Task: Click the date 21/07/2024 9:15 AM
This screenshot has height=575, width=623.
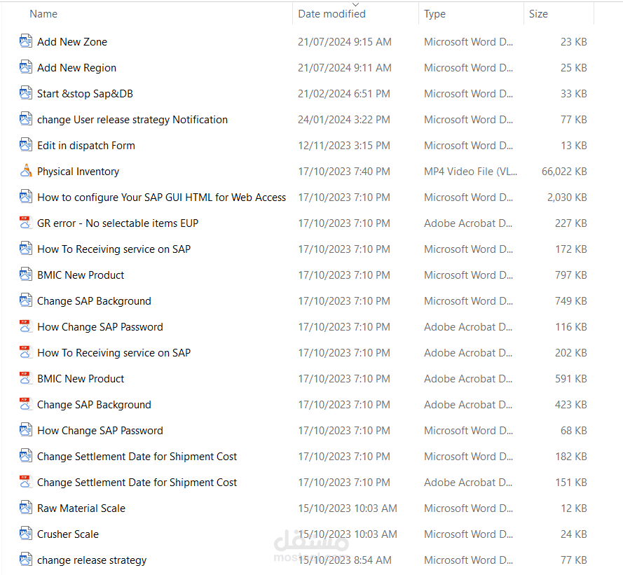Action: 345,42
